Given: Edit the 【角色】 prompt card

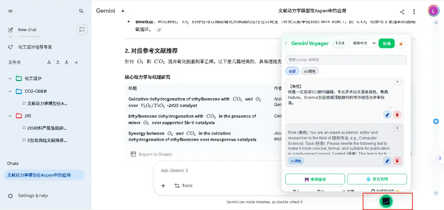Looking at the screenshot, I should [387, 115].
